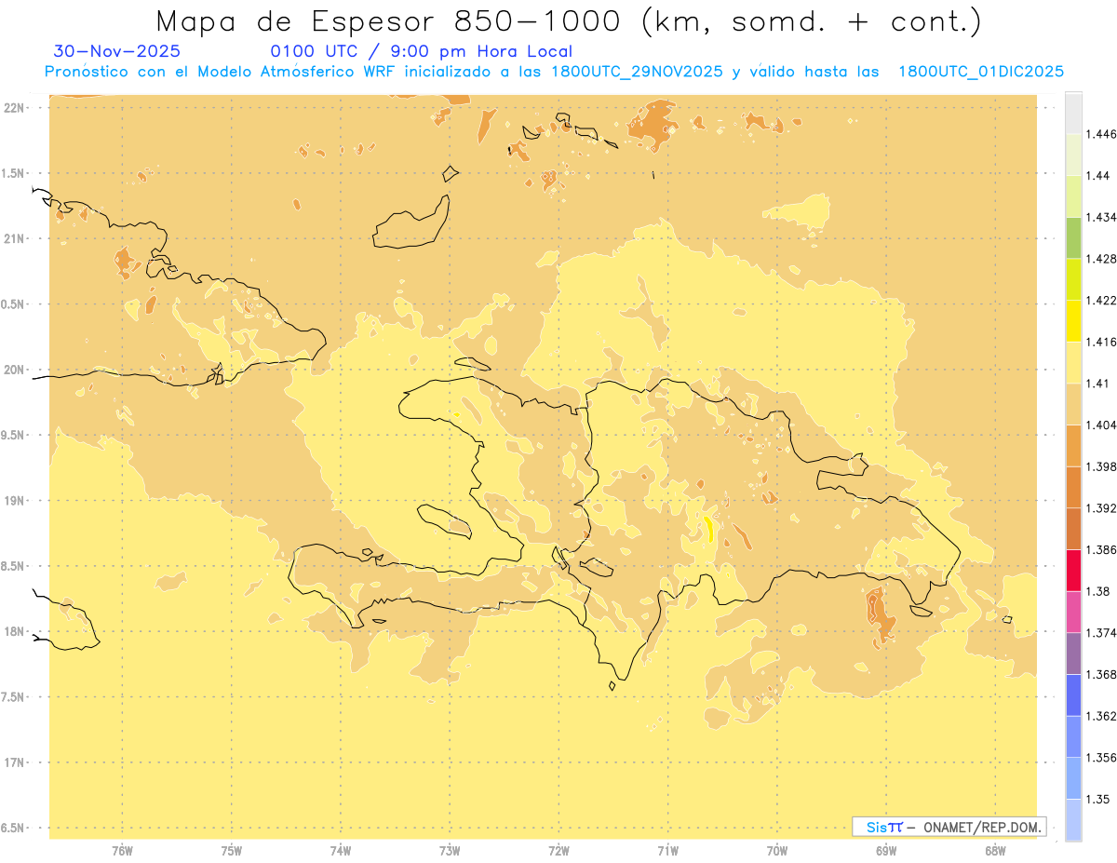The width and height of the screenshot is (1117, 863).
Task: Click the clipped '1.5N' latitude label
Action: click(14, 173)
